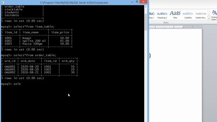217x122 pixels.
Task: Expand the Word styles gallery dropdown arrow
Action: coord(209,19)
